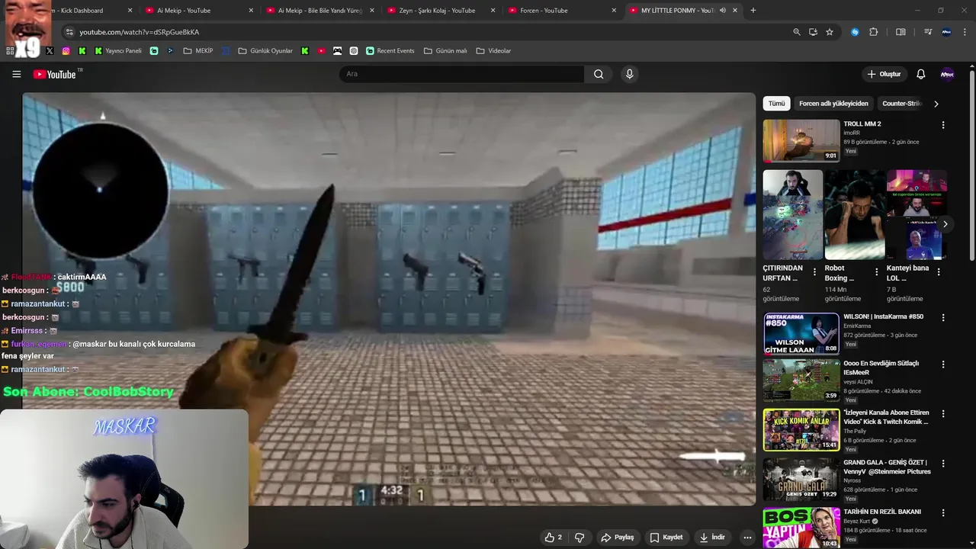This screenshot has height=549, width=976.
Task: Bookmark this page with the star icon
Action: [x=830, y=32]
